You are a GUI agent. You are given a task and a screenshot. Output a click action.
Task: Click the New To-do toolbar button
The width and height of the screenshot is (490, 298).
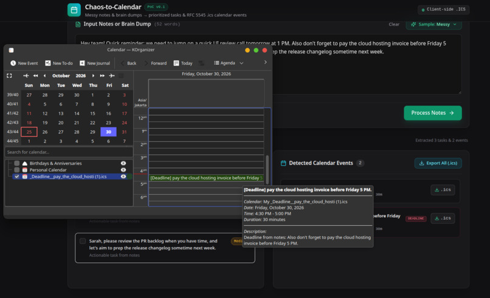(x=59, y=63)
